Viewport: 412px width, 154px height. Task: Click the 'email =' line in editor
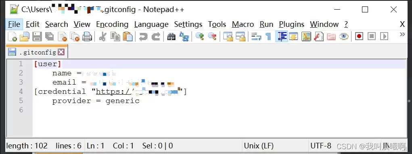pyautogui.click(x=69, y=82)
